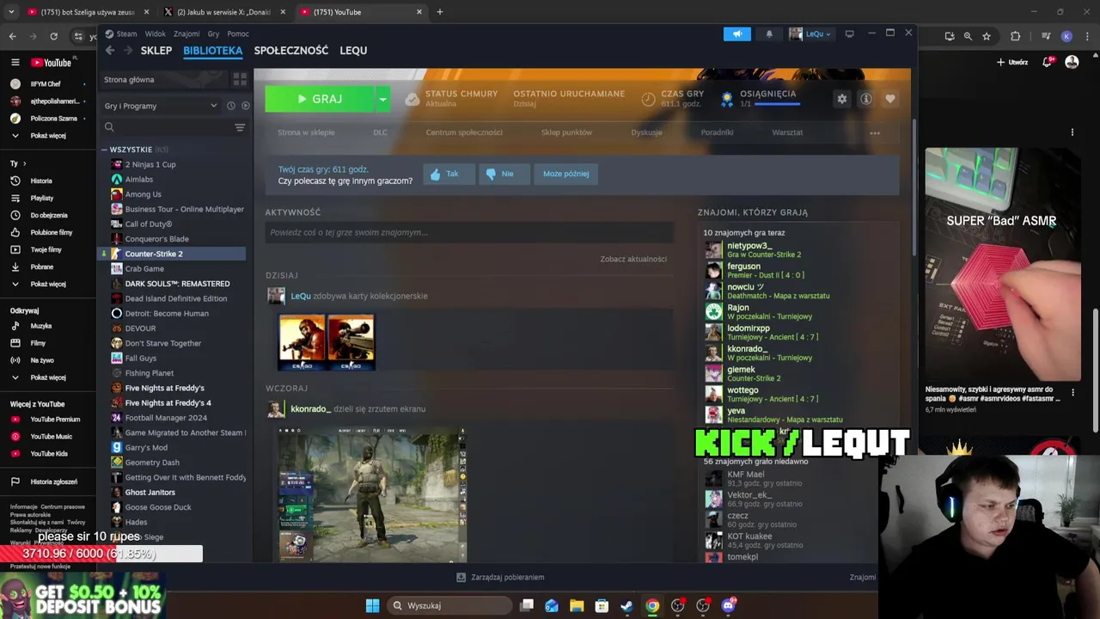
Task: Click achievements progress bar
Action: point(777,104)
